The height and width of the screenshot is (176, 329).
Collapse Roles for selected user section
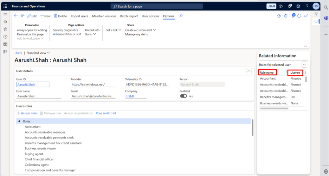tap(304, 65)
